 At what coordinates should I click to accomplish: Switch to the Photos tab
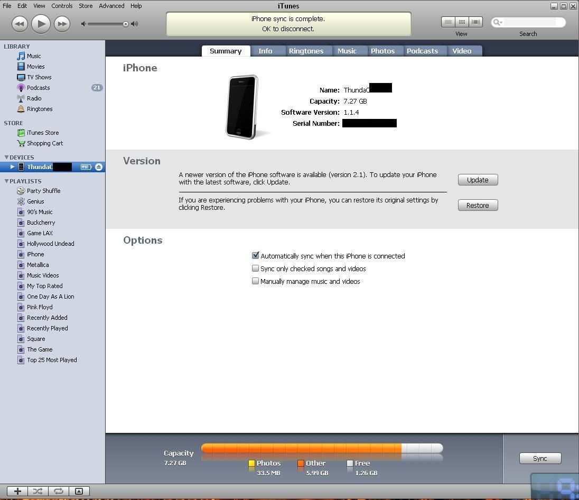[383, 51]
